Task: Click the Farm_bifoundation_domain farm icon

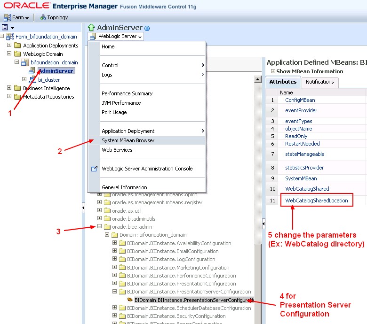Action: pos(10,37)
